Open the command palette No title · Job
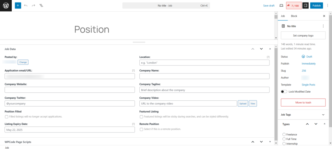The image size is (332, 149). 166,6
